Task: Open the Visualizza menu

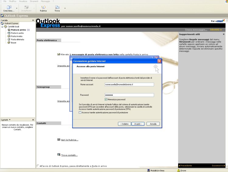Action: tap(23, 1)
